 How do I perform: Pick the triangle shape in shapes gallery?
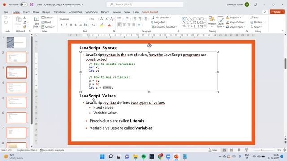(x=184, y=23)
